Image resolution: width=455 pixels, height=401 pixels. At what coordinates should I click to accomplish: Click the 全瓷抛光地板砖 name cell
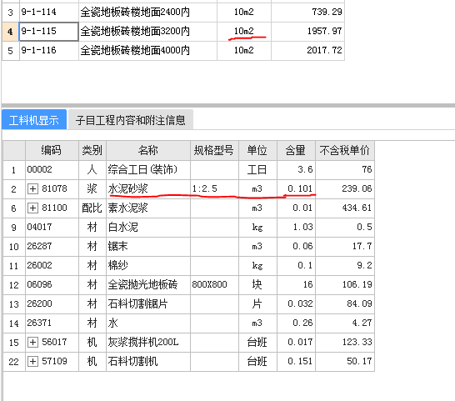pos(148,285)
